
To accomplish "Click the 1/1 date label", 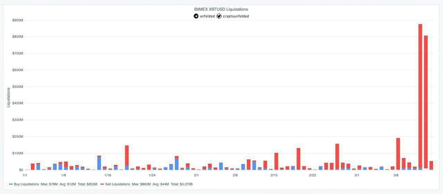I will [25, 175].
